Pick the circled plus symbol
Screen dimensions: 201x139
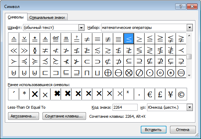(108, 73)
